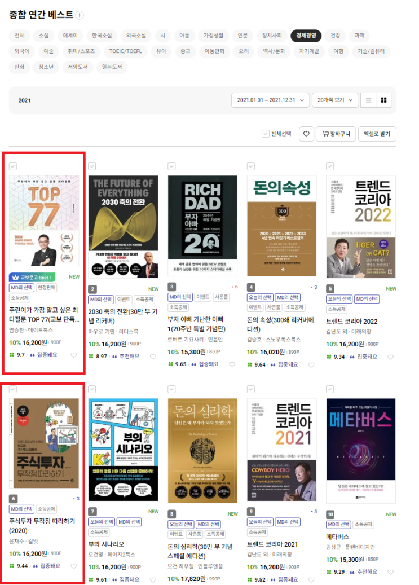Click clover rating 8.97 on 2030 축의 전환
The height and width of the screenshot is (585, 419).
click(98, 357)
